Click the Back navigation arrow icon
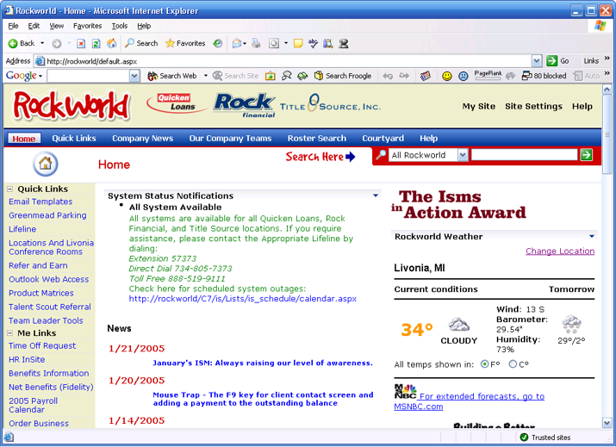Screen dimensions: 616x447 point(13,44)
